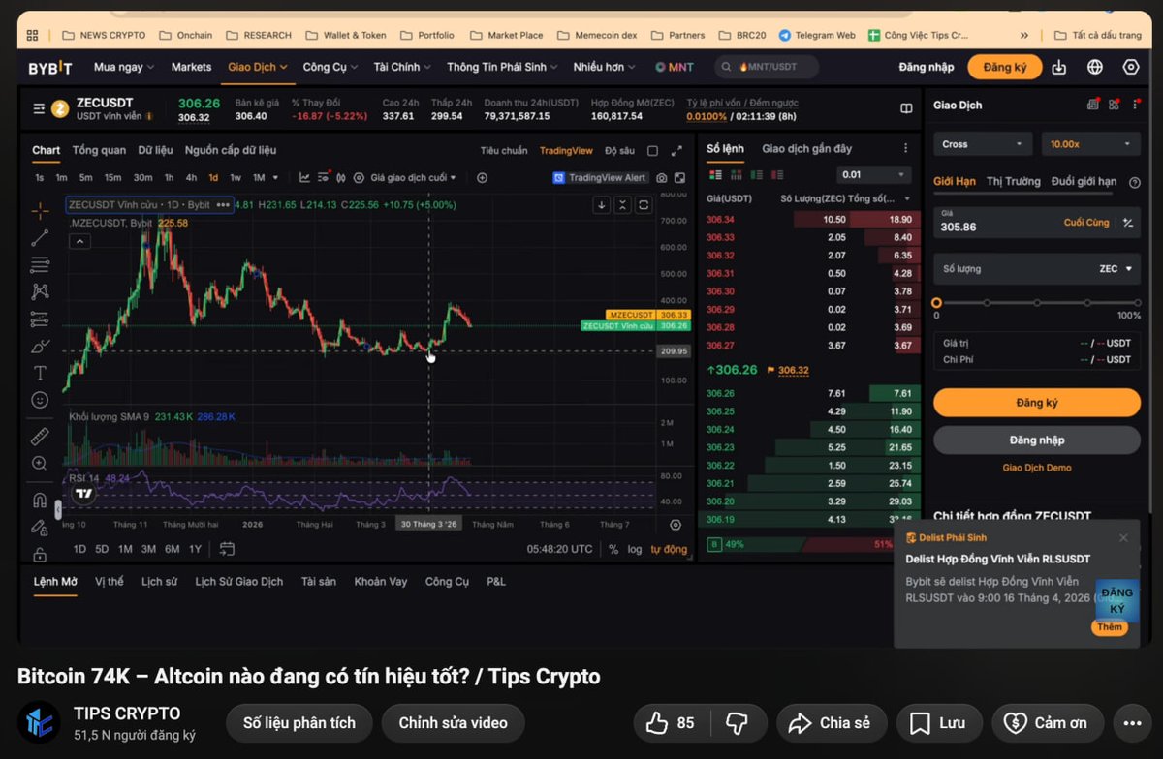Open order book more-options dots
1163x759 pixels.
[x=906, y=149]
